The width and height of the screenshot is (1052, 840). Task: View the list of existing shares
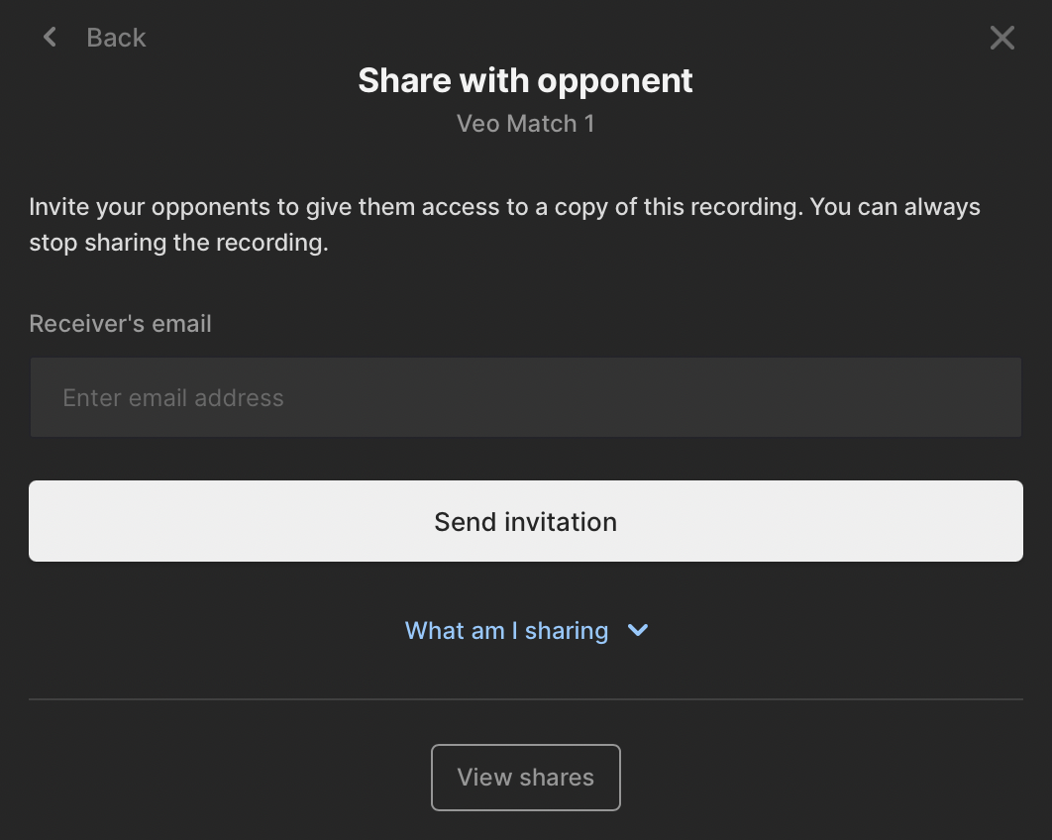coord(526,777)
